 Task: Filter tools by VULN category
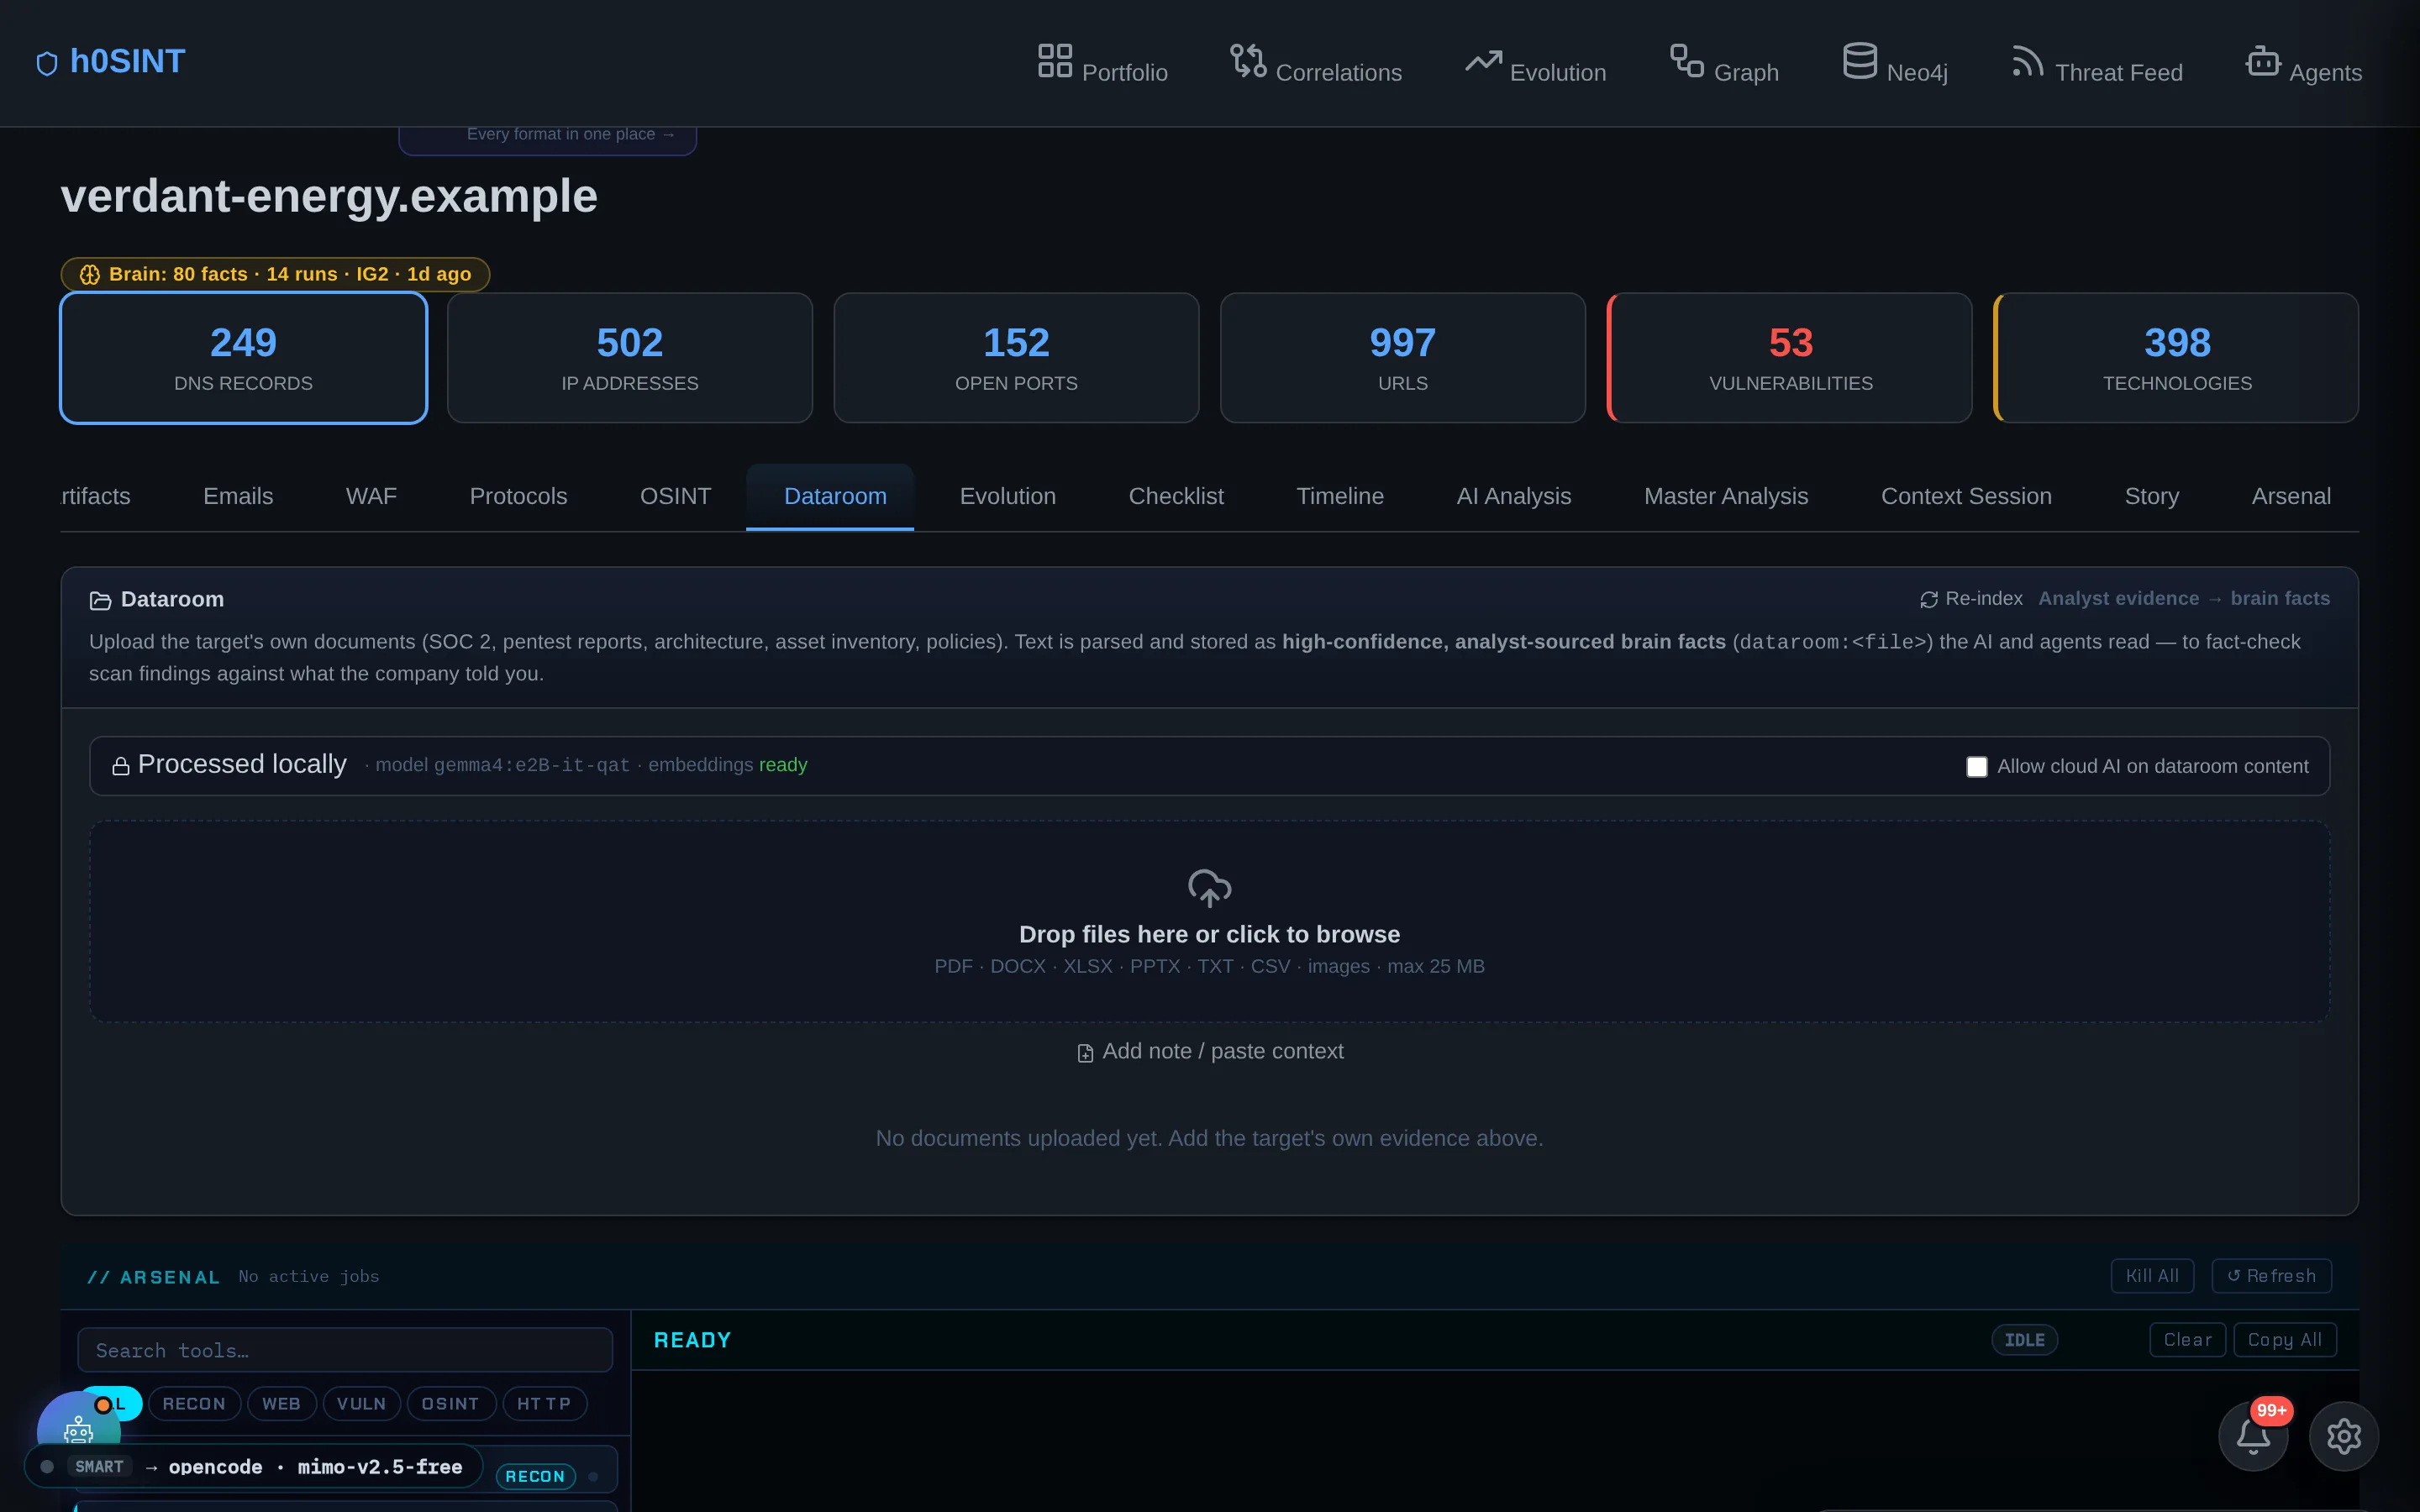point(361,1404)
